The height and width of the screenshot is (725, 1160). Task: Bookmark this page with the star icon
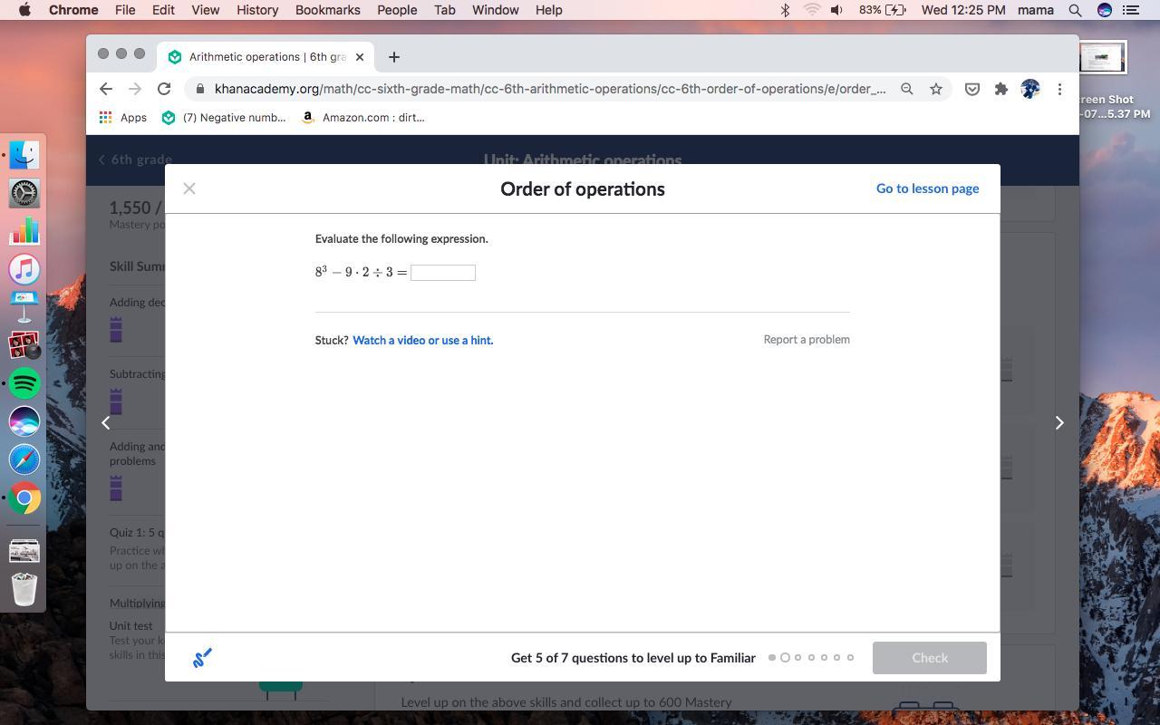[936, 89]
